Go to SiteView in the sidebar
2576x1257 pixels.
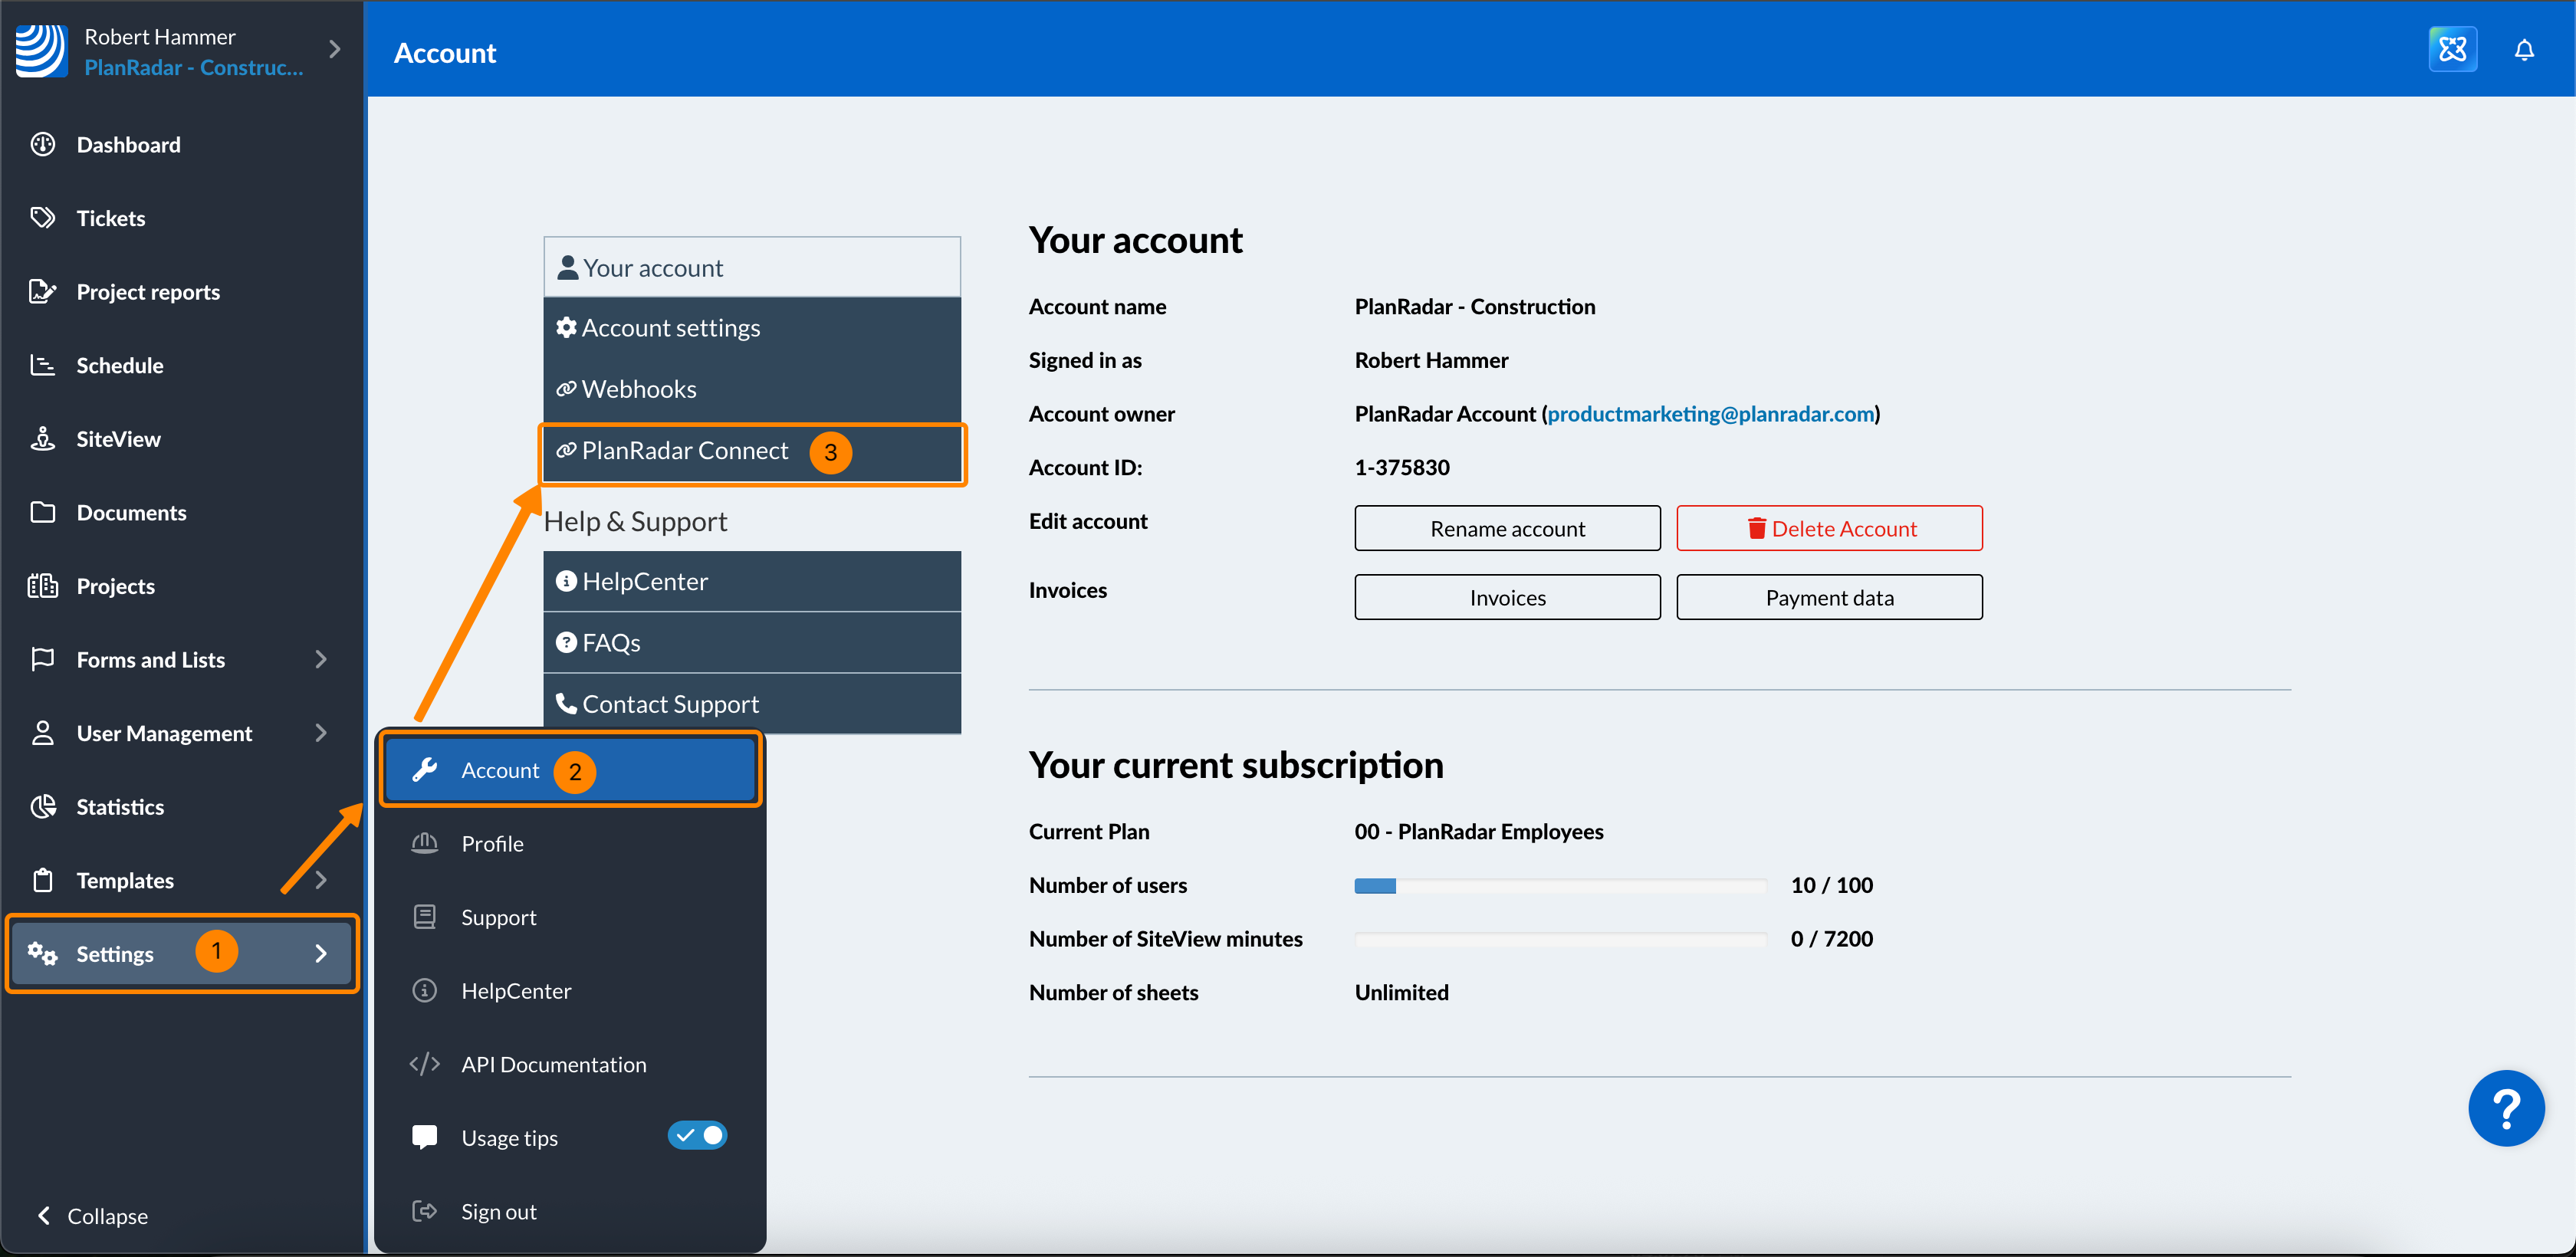pyautogui.click(x=118, y=439)
